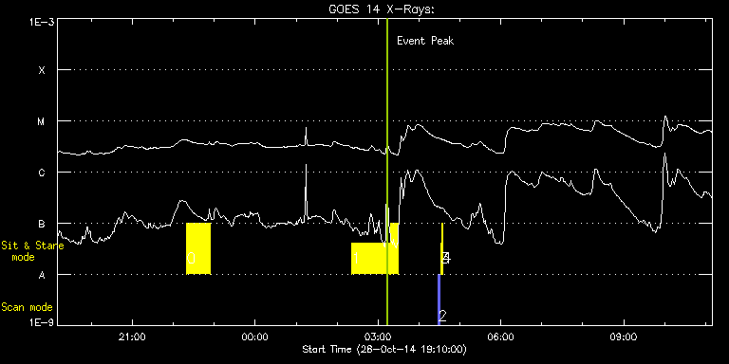This screenshot has width=729, height=364.
Task: Click the Scan mode label
Action: pyautogui.click(x=27, y=307)
